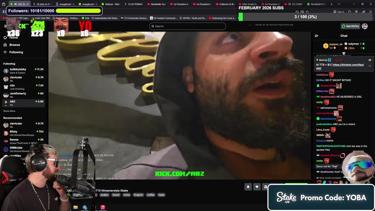Click deadhead92 username in chat
Image resolution: width=375 pixels, height=211 pixels.
pos(328,97)
